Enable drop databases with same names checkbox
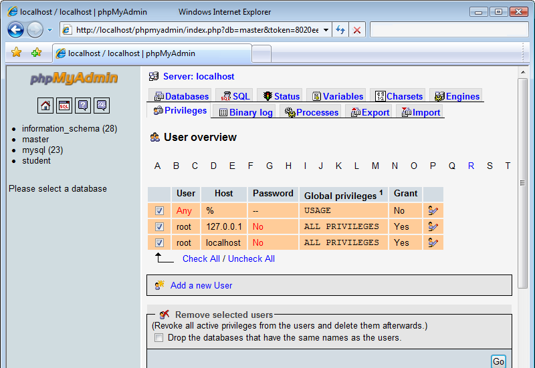Screen dimensions: 535x368 coord(158,338)
